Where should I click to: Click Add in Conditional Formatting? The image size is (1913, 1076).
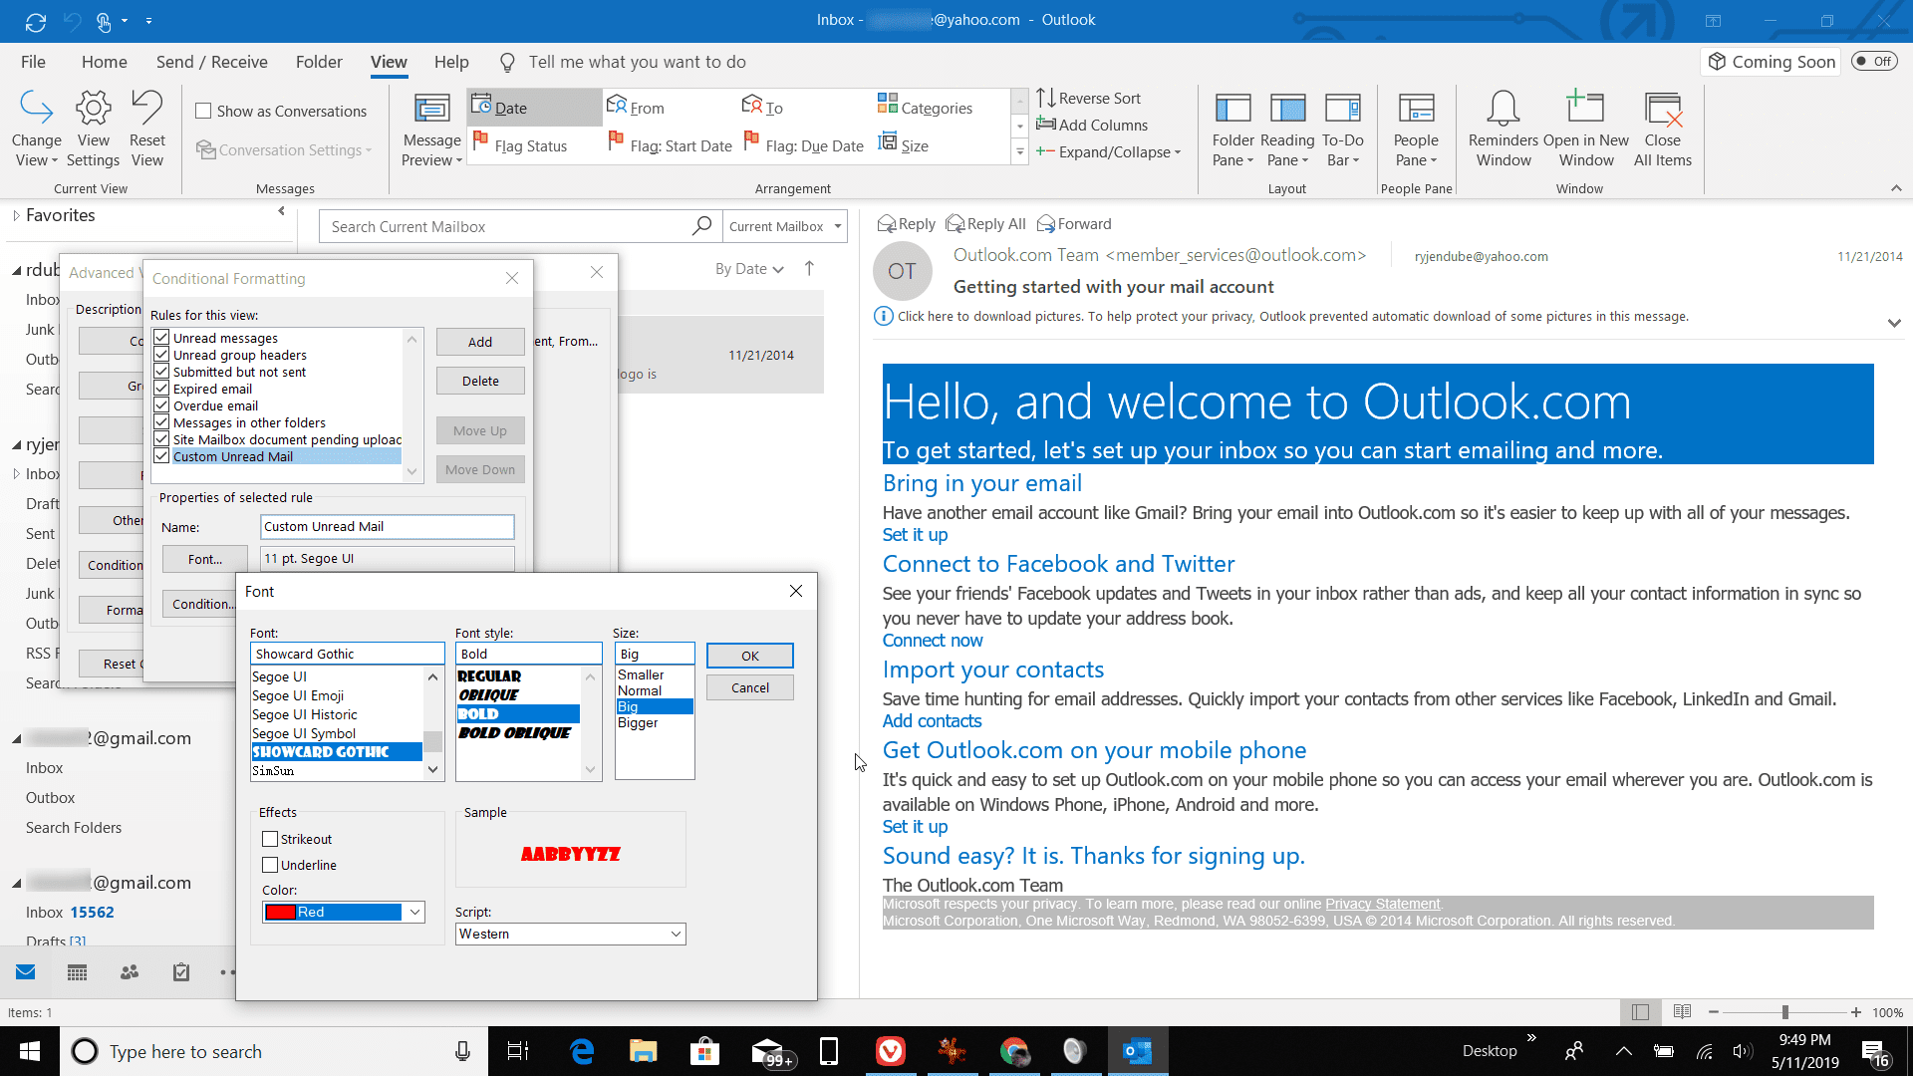[x=480, y=342]
